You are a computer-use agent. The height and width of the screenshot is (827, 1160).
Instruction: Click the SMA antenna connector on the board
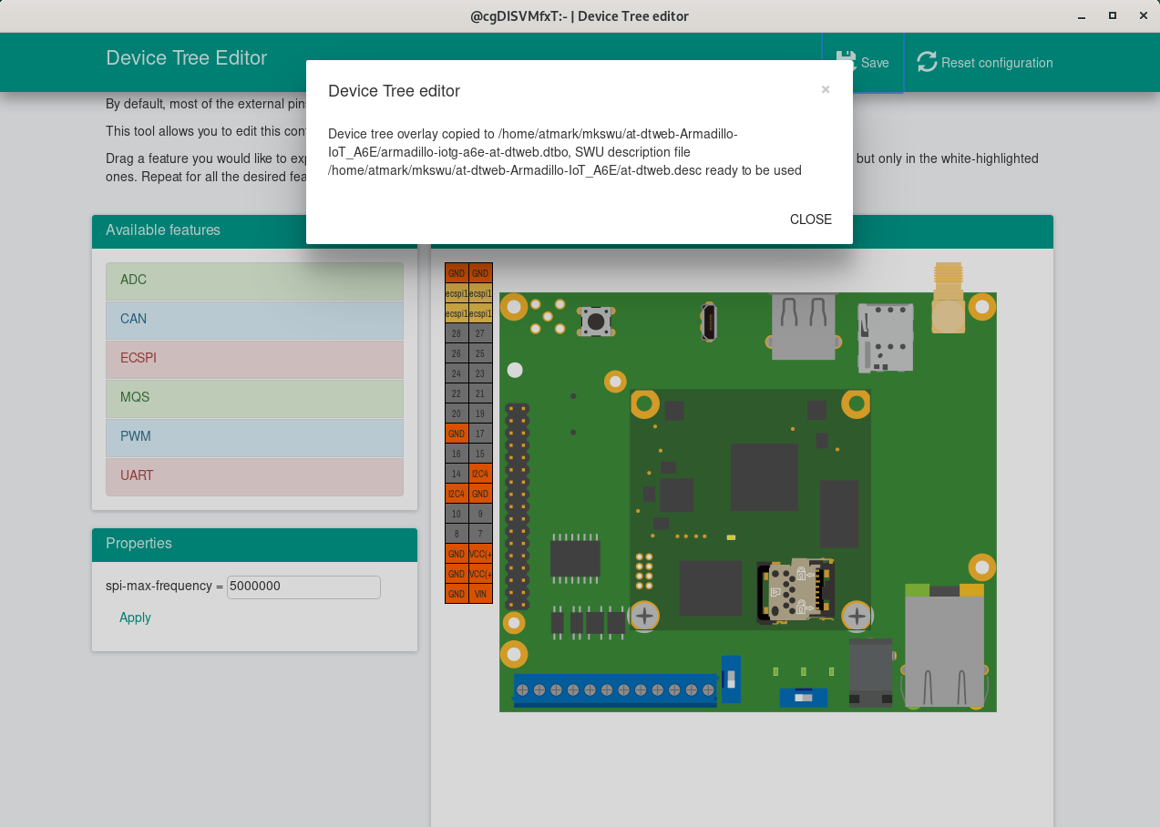click(948, 299)
